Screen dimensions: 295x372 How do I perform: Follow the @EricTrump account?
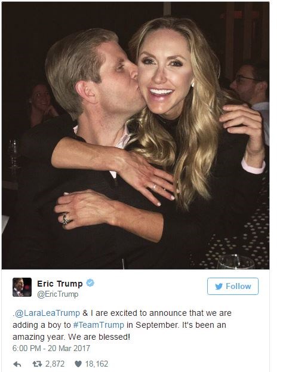(x=232, y=287)
